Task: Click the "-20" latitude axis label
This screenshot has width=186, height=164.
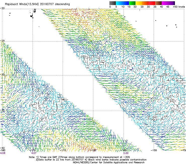Action: 2,8
